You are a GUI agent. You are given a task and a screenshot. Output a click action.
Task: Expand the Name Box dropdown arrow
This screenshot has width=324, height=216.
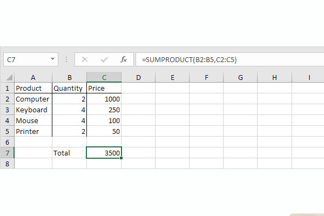53,59
